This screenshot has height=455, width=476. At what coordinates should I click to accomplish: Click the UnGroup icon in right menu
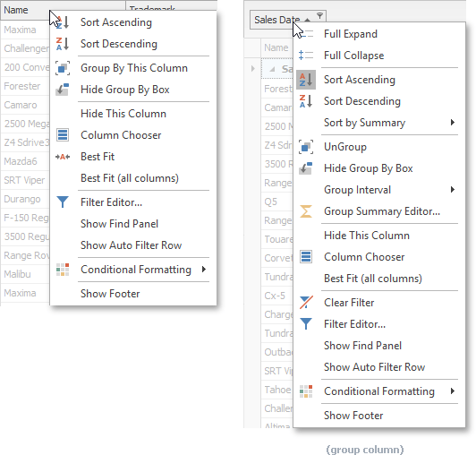click(306, 147)
